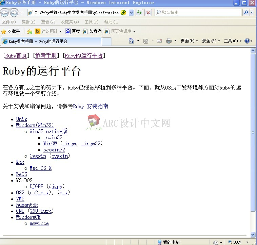Open the VMS link

click(20, 199)
